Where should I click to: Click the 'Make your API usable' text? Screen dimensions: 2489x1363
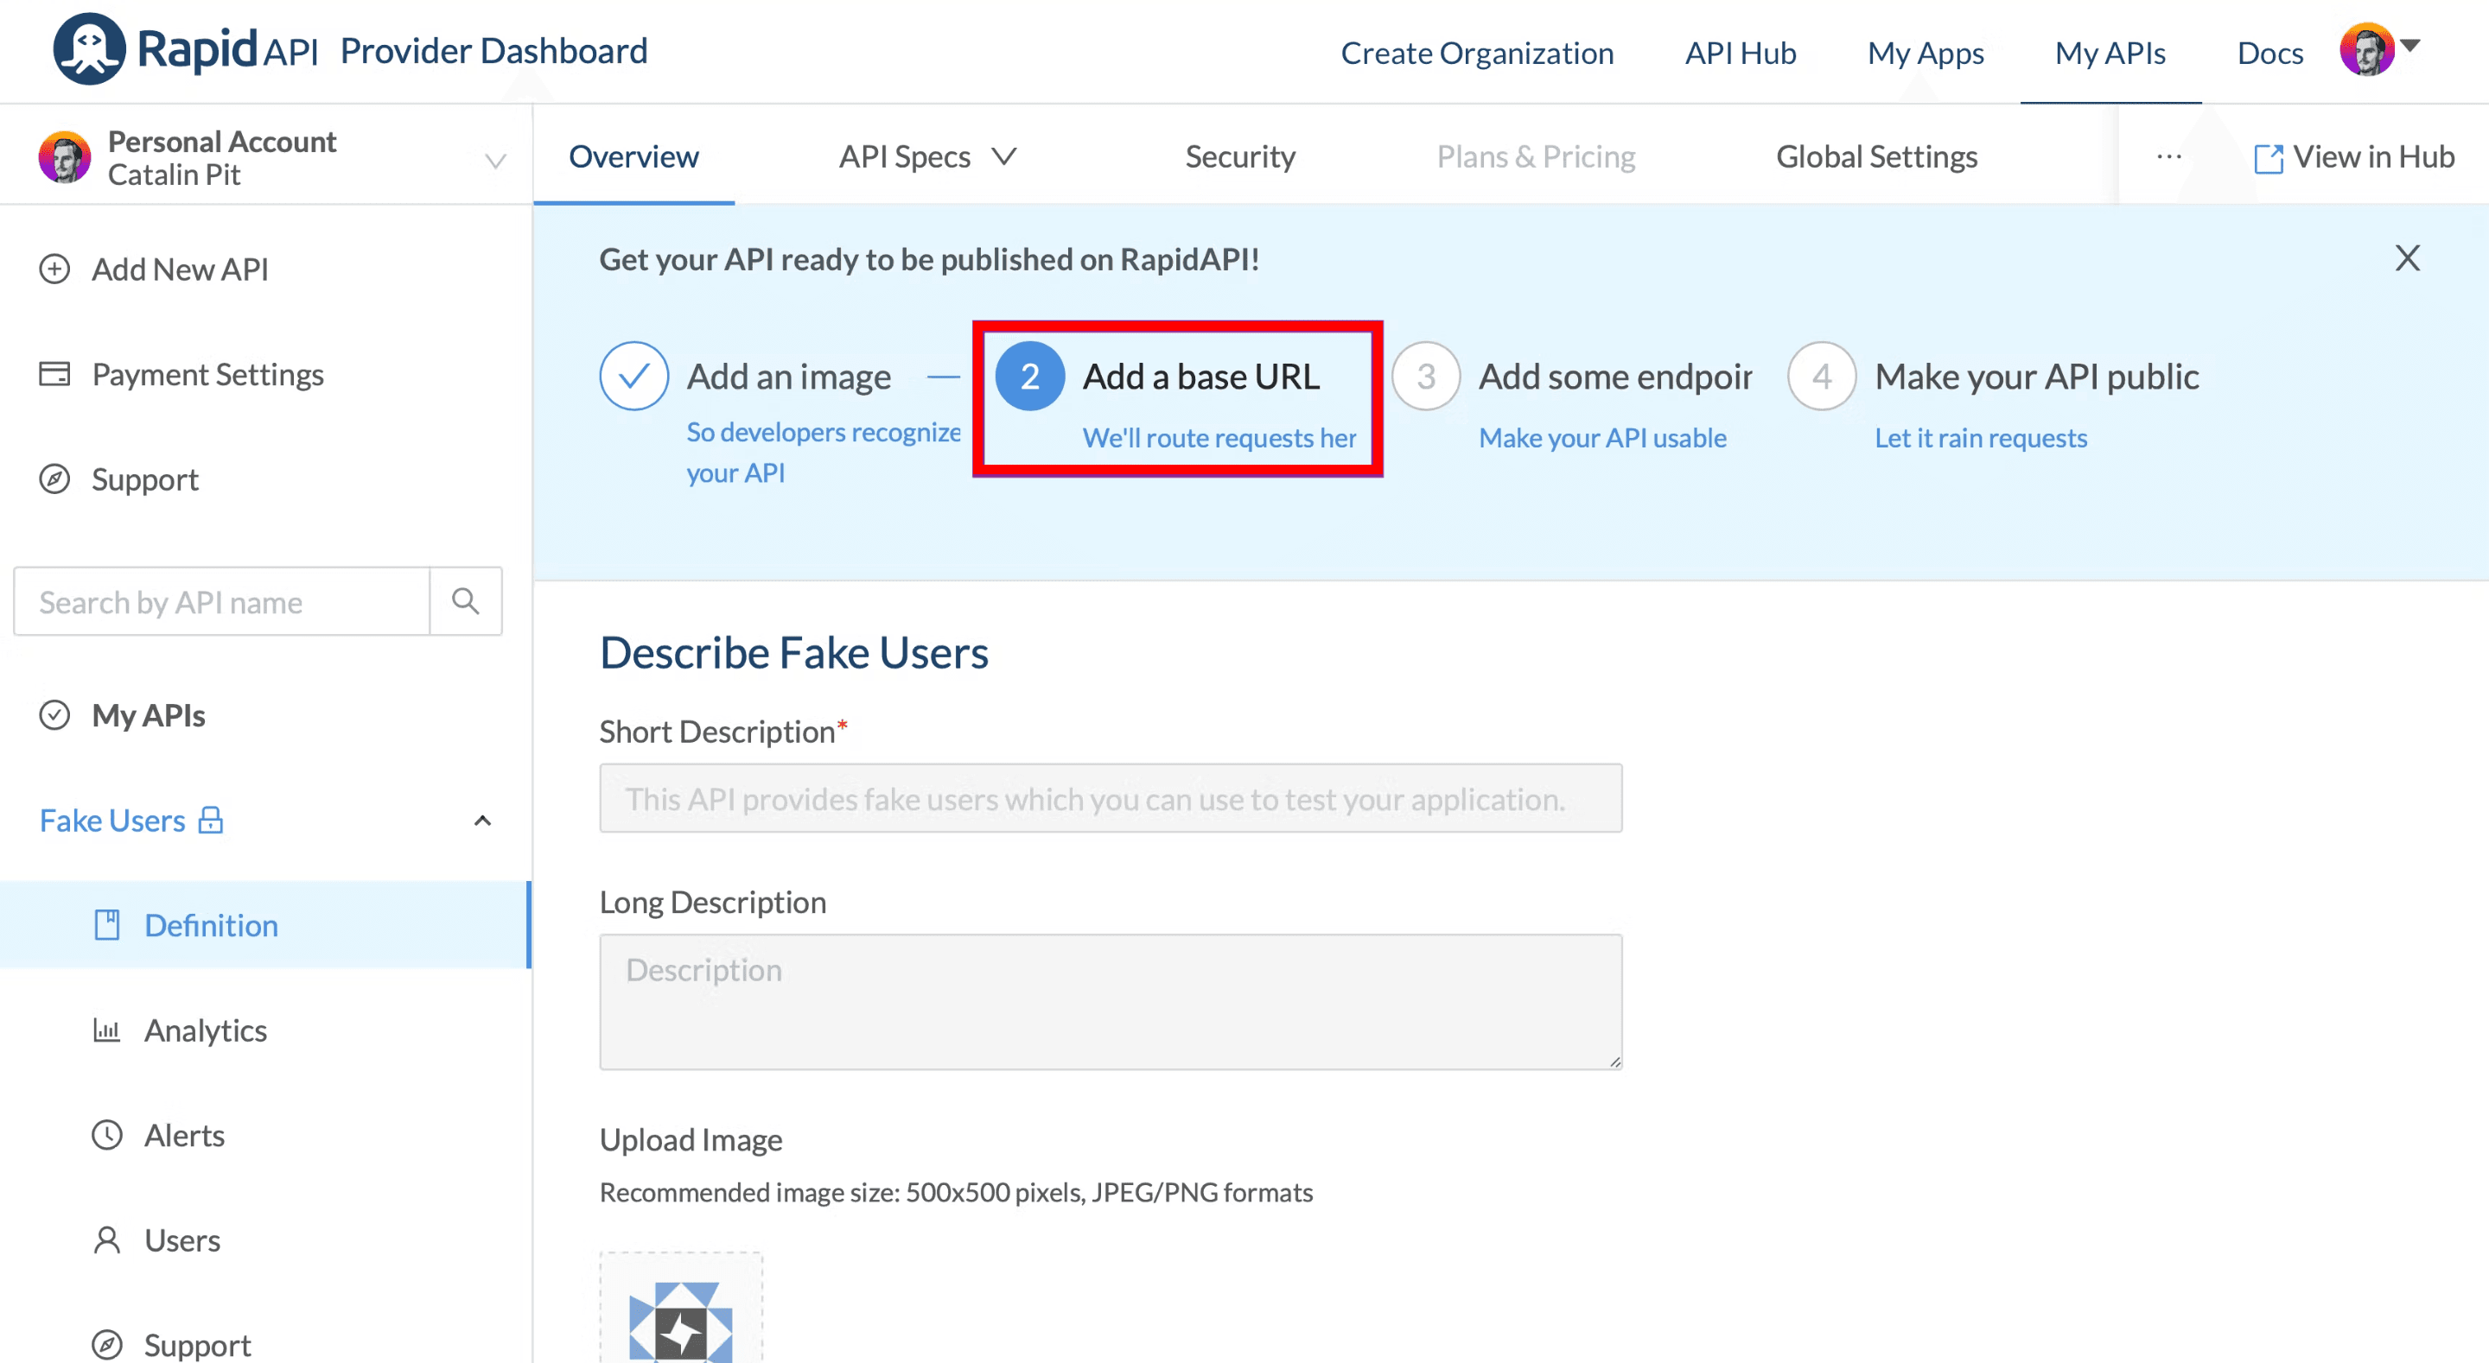(x=1602, y=438)
